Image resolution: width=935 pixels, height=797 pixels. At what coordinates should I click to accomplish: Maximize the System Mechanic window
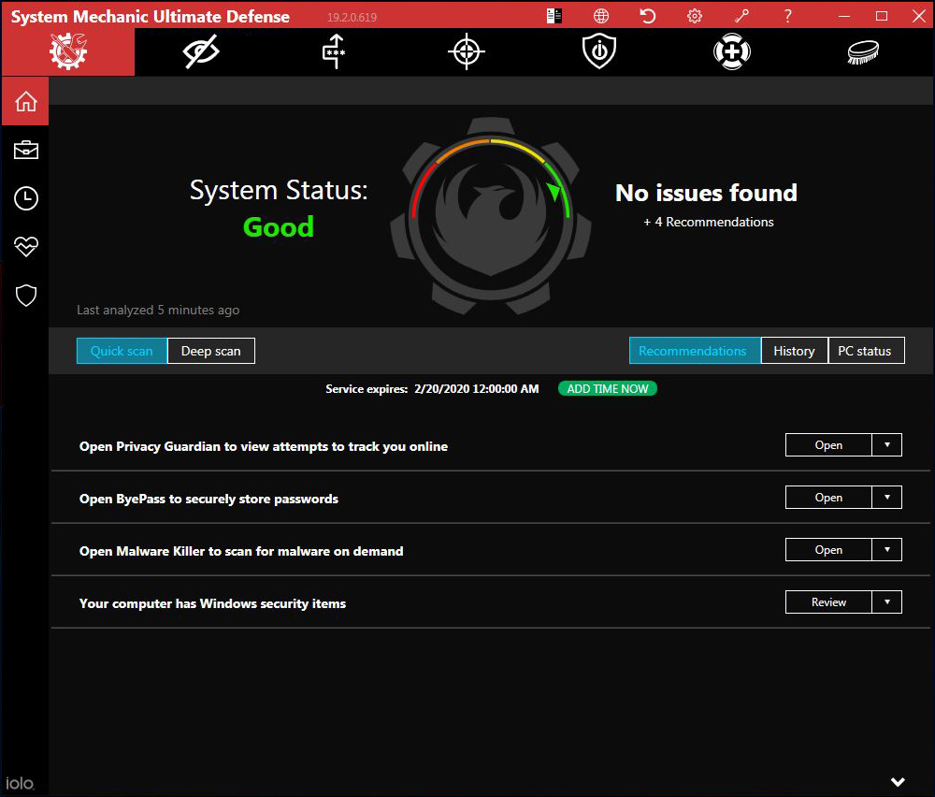click(x=882, y=16)
